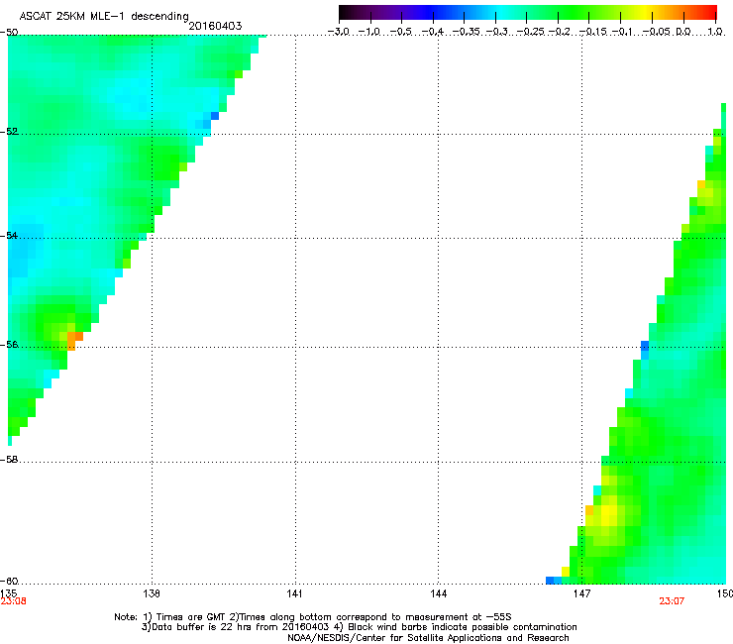Click the 144 longitude axis label

pyautogui.click(x=438, y=593)
